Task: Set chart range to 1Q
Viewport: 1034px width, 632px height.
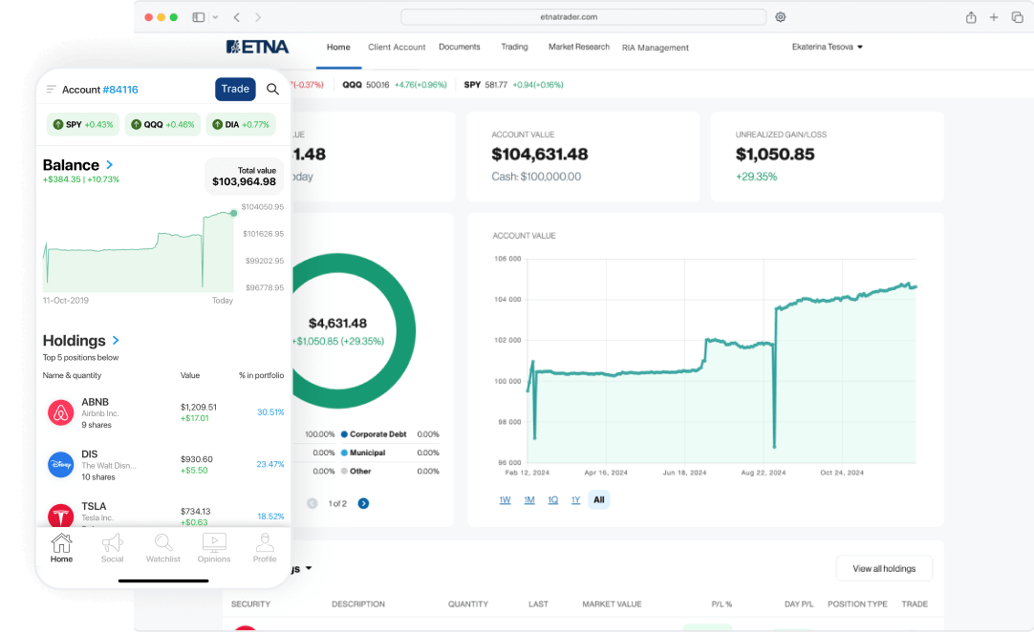Action: [552, 500]
